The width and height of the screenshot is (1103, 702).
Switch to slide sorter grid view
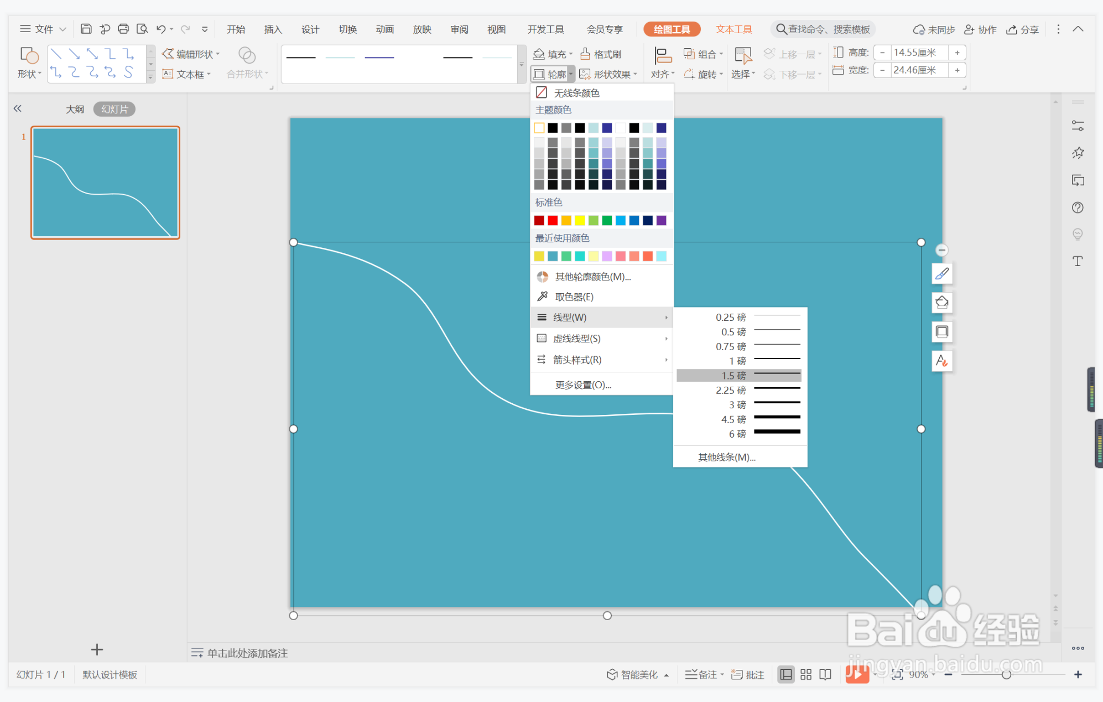tap(806, 674)
